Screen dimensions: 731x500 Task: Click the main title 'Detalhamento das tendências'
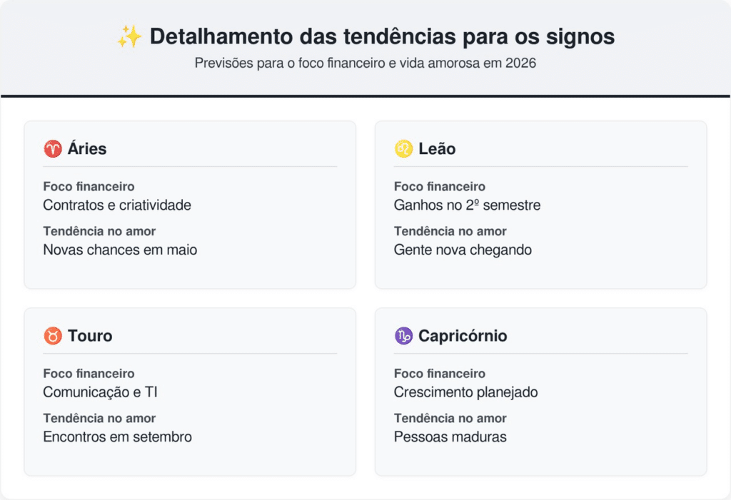[382, 37]
